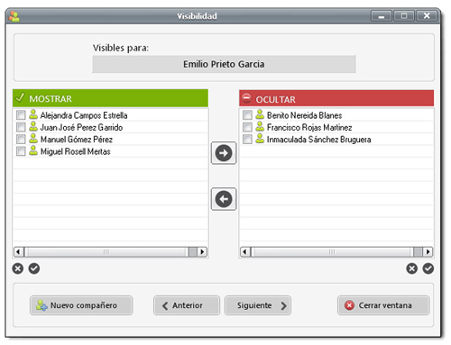Viewport: 451px width, 345px height.
Task: Click the MOSTRAR list header
Action: coord(110,98)
